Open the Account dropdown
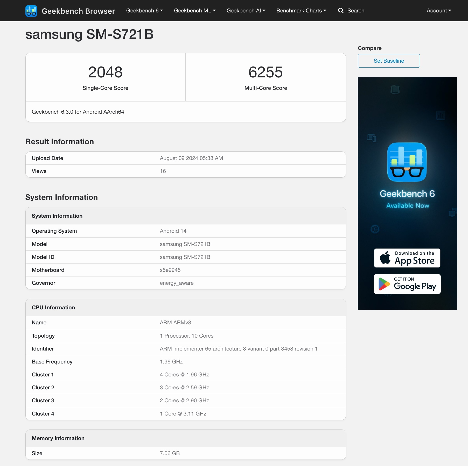This screenshot has height=466, width=468. coord(439,11)
